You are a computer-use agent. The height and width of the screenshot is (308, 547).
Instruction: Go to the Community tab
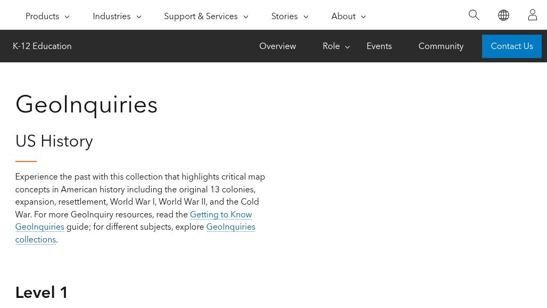tap(441, 46)
